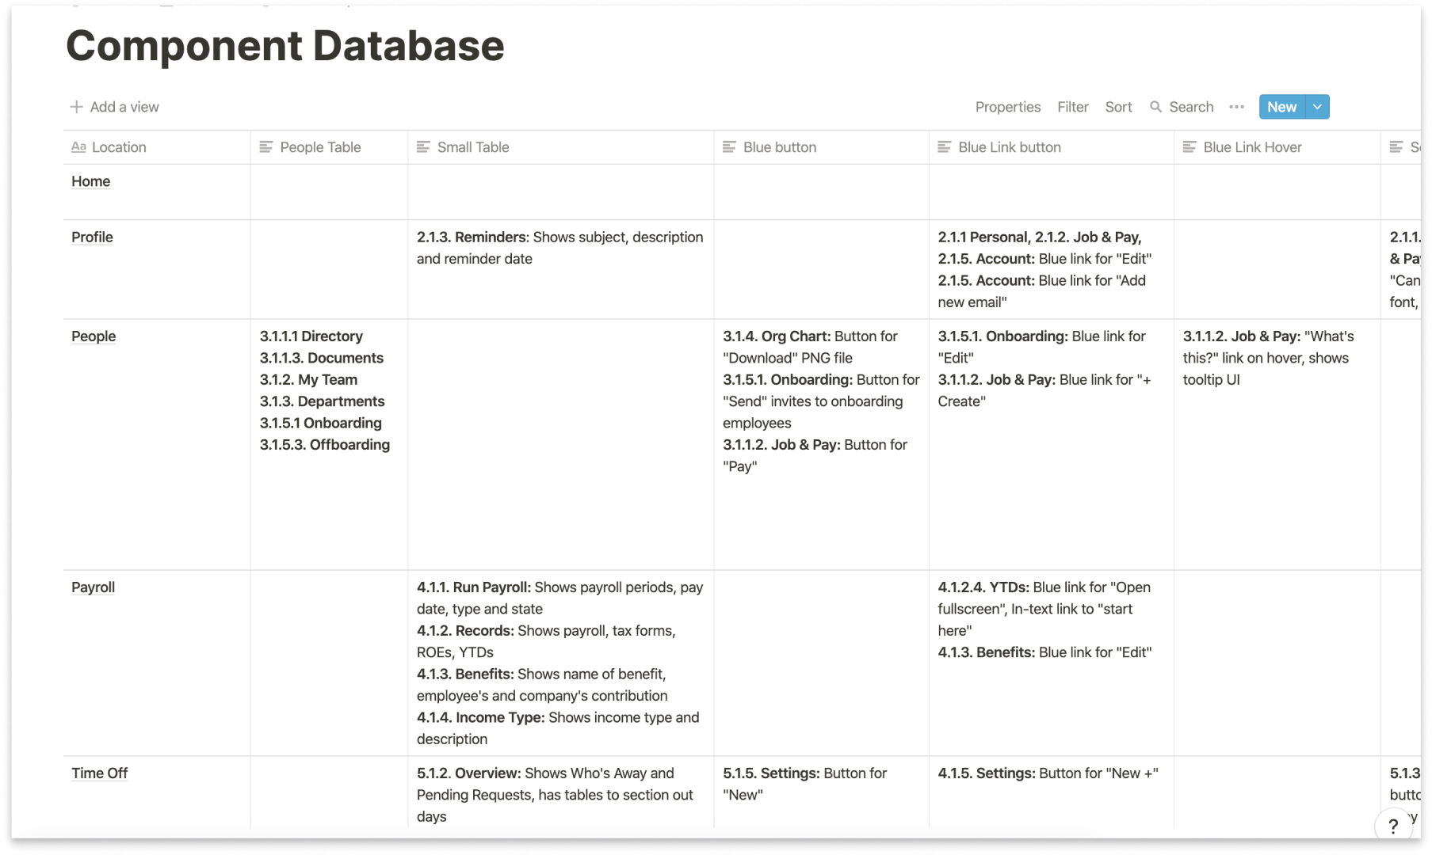Viewport: 1432px width, 855px height.
Task: Click the text icon in Blue Link Hover header
Action: point(1190,147)
